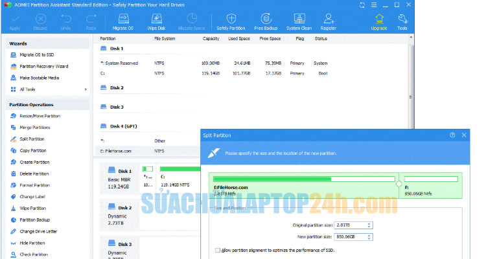Click the split divider handle between partitions
486x259 pixels.
pyautogui.click(x=399, y=184)
